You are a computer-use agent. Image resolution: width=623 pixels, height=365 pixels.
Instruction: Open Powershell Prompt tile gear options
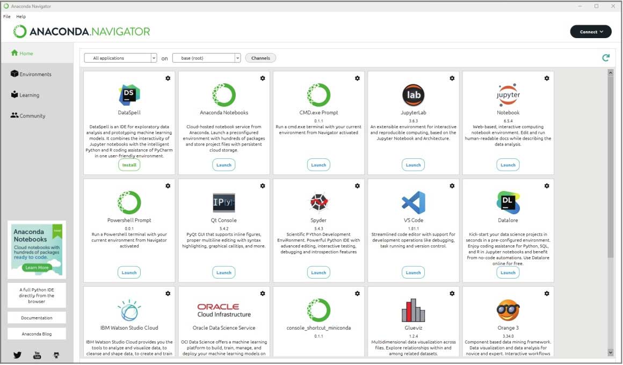[x=168, y=186]
